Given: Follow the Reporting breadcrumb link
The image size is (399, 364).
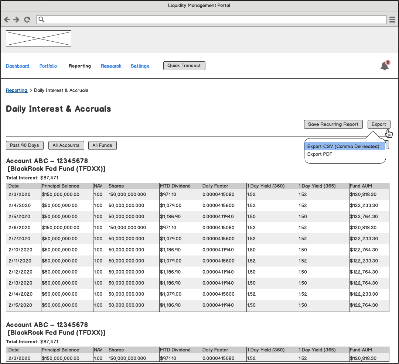Looking at the screenshot, I should pos(17,90).
